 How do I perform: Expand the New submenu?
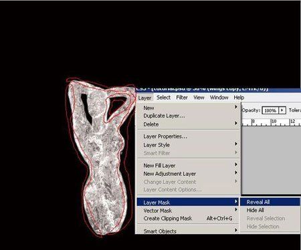coord(188,108)
